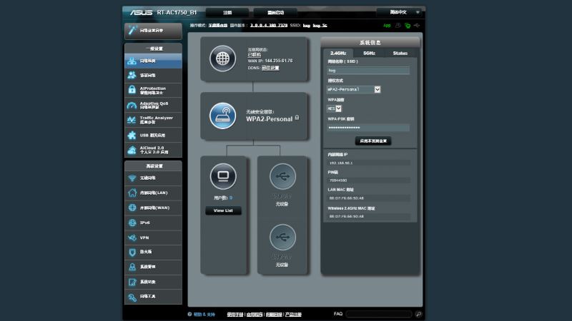Click the WAN IP 144.255.61.76 text

278,61
